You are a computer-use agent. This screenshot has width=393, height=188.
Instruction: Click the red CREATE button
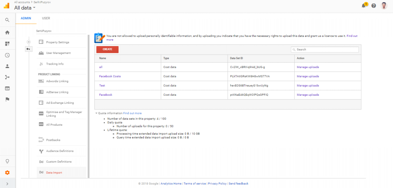[x=107, y=50]
